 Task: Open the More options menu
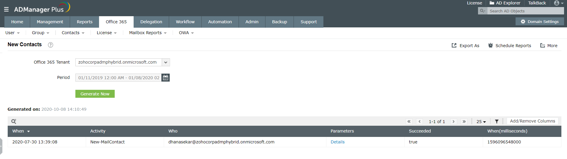[549, 46]
